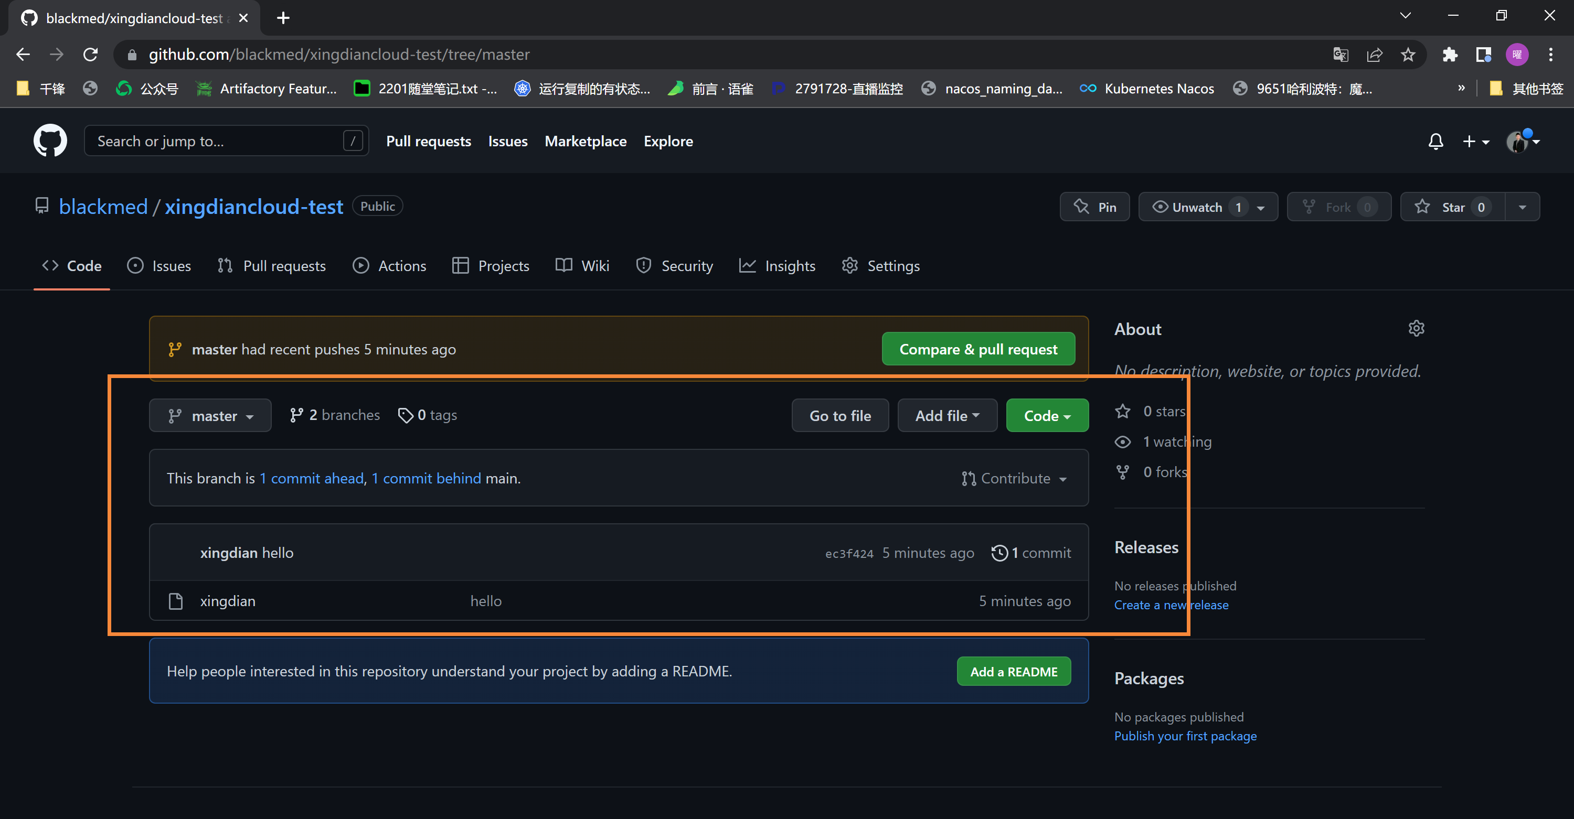Close the blackmed/xingdiancloud-test tab
The height and width of the screenshot is (819, 1574).
click(243, 18)
